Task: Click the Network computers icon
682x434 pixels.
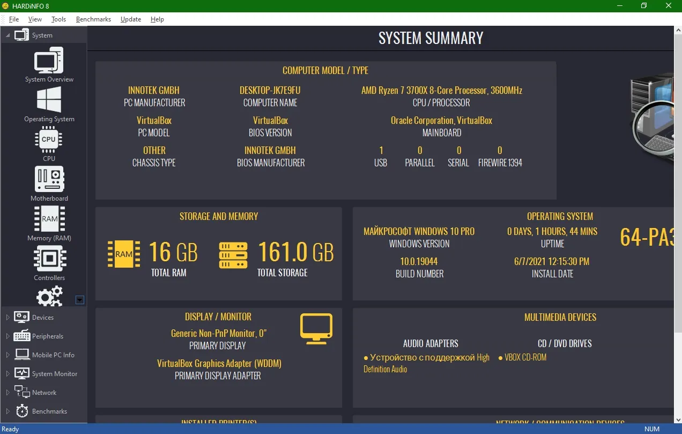Action: (x=21, y=392)
